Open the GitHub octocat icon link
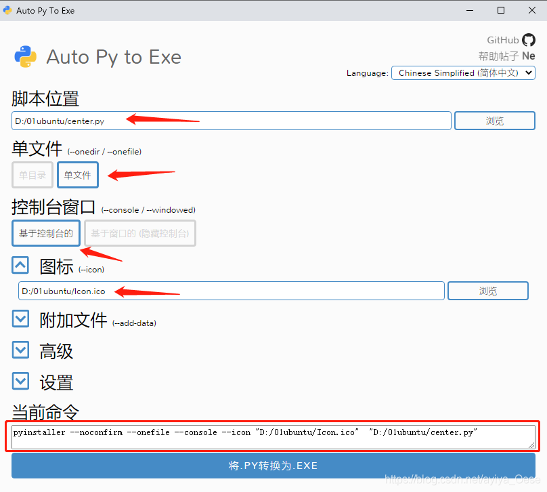The width and height of the screenshot is (547, 492). pos(529,40)
